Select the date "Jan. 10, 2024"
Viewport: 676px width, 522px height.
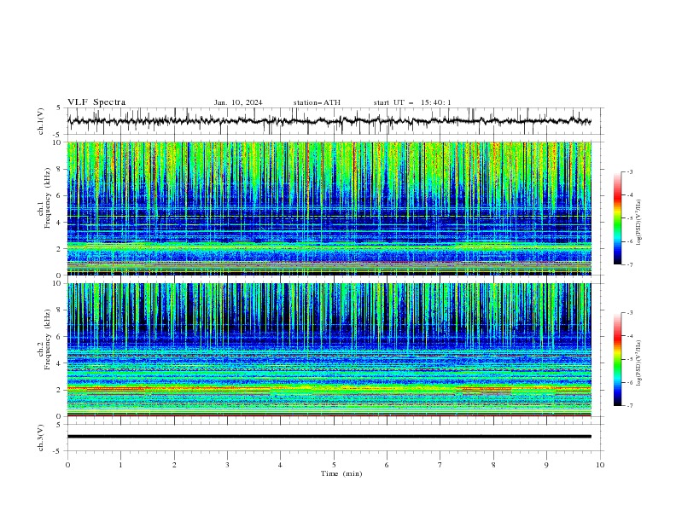tap(238, 102)
